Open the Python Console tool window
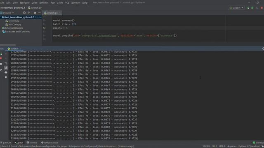The height and width of the screenshot is (148, 264). [x=49, y=143]
